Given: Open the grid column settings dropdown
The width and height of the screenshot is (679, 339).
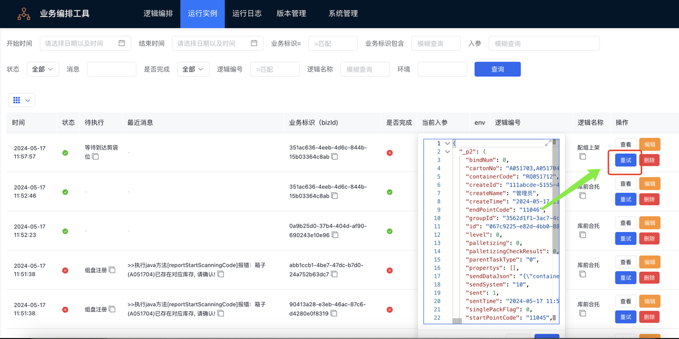Looking at the screenshot, I should [22, 100].
